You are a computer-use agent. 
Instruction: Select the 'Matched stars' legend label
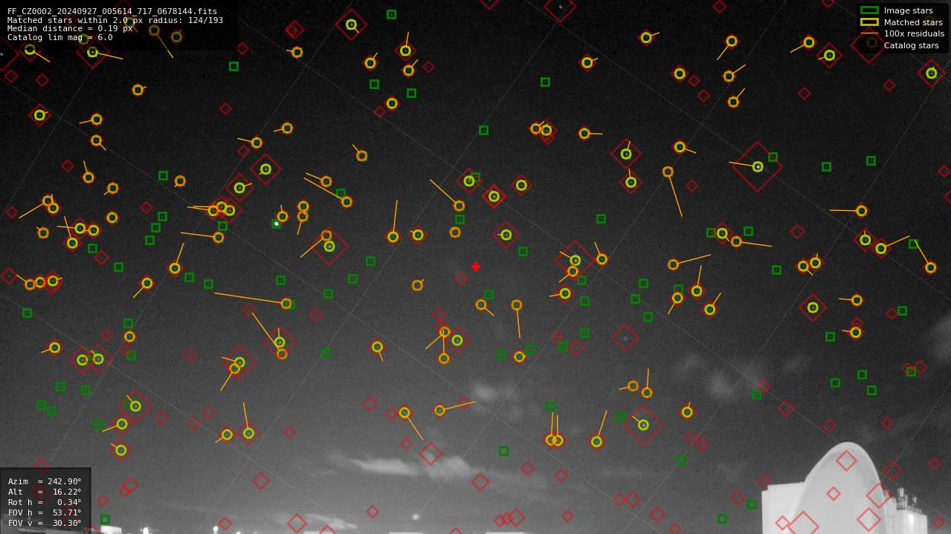913,22
